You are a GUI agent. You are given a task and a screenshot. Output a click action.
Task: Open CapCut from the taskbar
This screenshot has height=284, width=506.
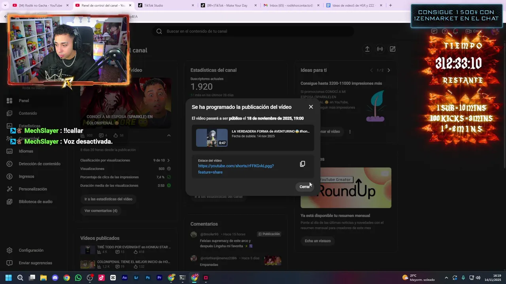click(x=113, y=278)
